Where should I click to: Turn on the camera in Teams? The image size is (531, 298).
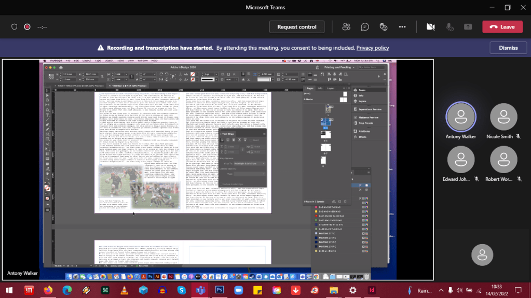[430, 27]
